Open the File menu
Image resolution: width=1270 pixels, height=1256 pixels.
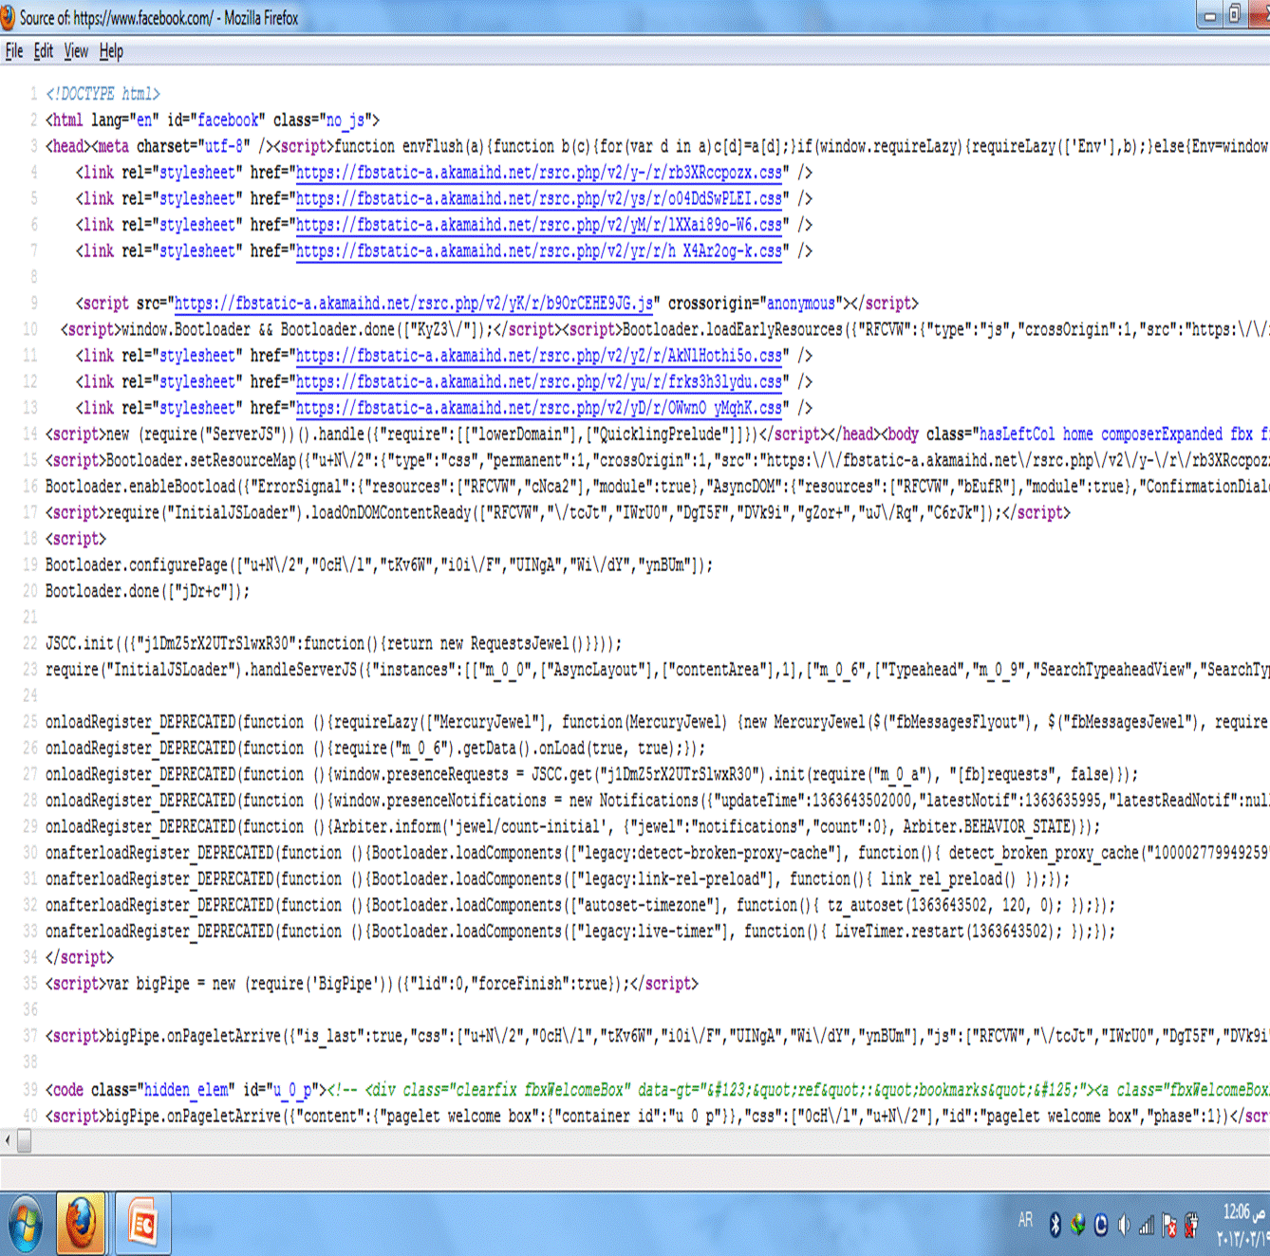click(x=14, y=51)
